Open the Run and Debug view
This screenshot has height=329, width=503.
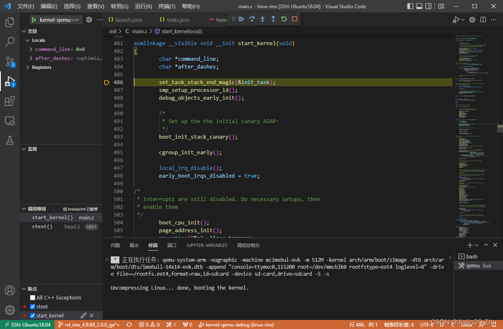click(x=10, y=81)
